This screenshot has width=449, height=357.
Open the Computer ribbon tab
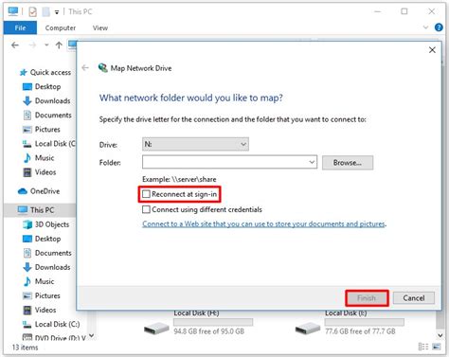[61, 27]
